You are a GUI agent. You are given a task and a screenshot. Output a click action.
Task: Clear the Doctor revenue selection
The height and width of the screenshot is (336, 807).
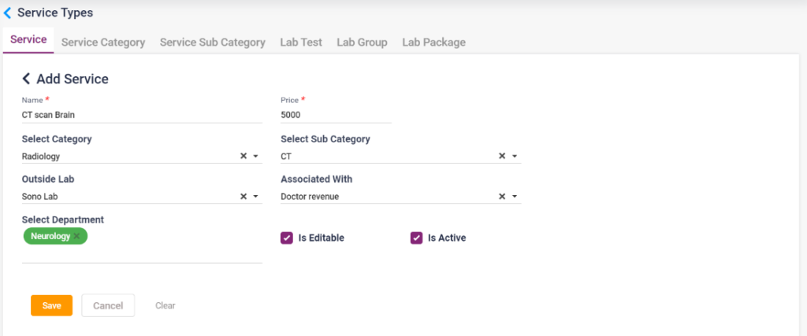tap(502, 197)
